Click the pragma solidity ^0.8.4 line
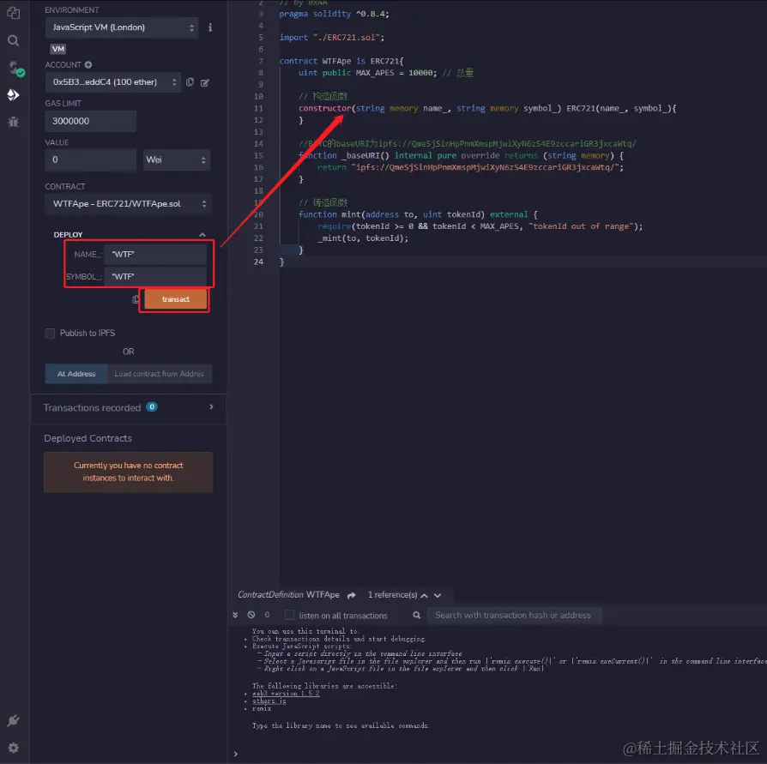Image resolution: width=767 pixels, height=764 pixels. [334, 15]
